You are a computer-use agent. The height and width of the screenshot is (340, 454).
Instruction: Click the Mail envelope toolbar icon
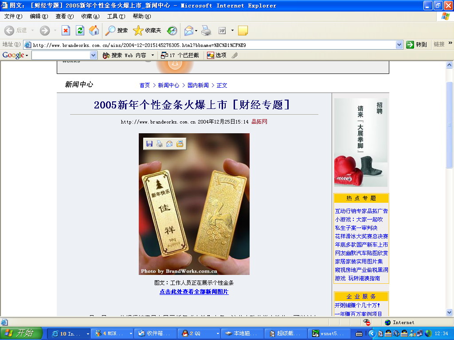point(189,31)
